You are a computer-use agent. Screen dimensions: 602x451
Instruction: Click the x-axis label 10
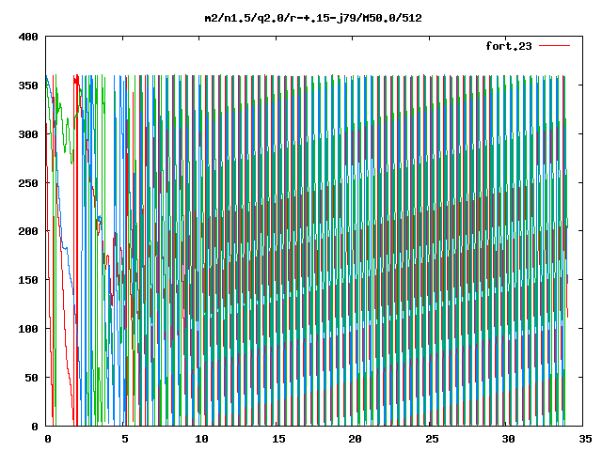tap(201, 439)
